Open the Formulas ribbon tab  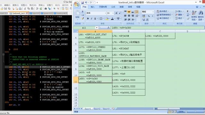coord(113,7)
